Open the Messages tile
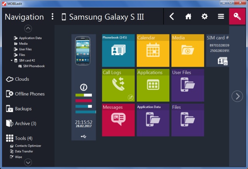The width and height of the screenshot is (248, 169). pos(118,120)
